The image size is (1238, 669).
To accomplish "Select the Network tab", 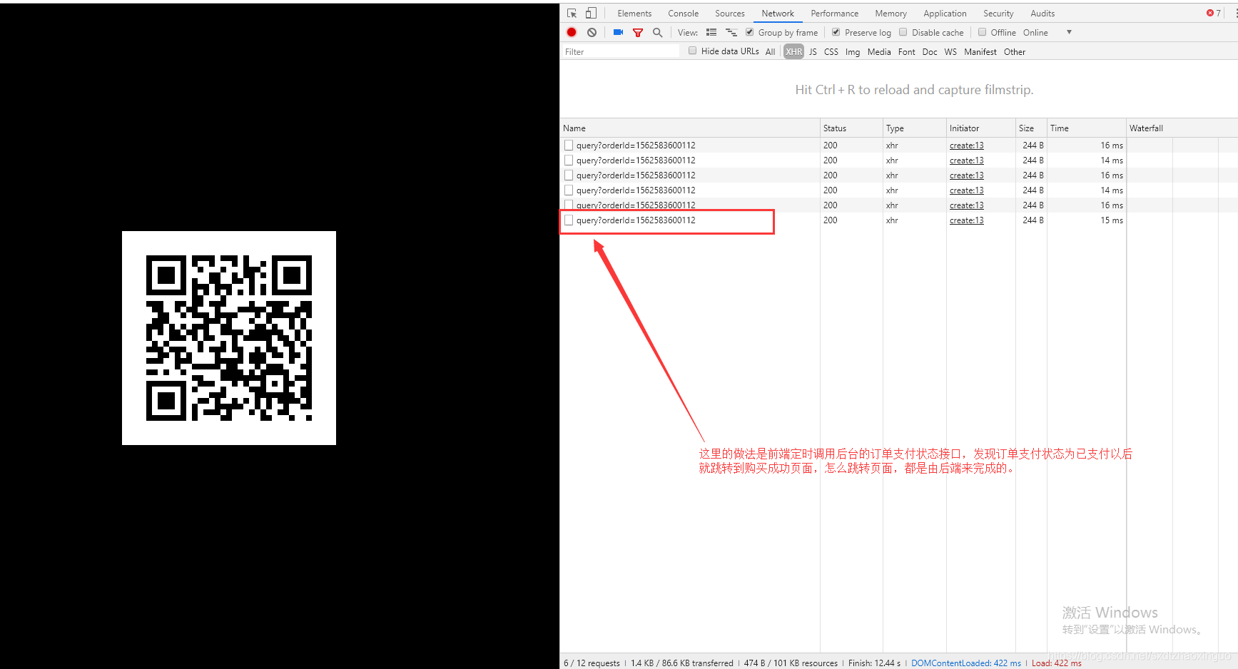I will pyautogui.click(x=778, y=14).
